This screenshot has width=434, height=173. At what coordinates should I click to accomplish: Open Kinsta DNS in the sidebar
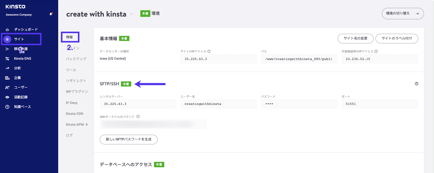pyautogui.click(x=22, y=58)
